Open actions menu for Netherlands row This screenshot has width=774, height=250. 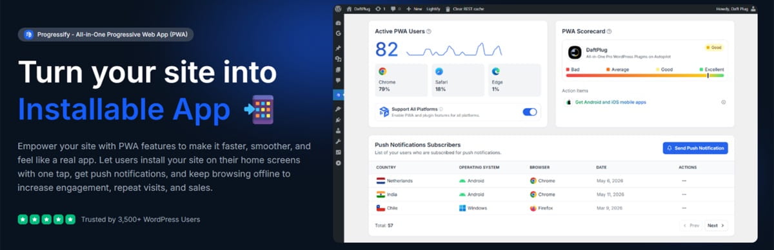(x=684, y=181)
